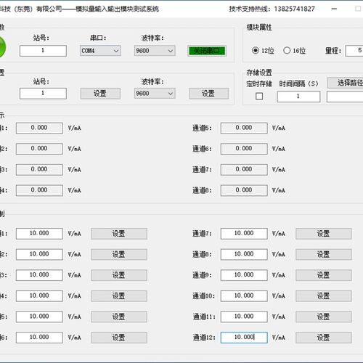Click channel 2 display reading 0.000
The image size is (363, 363).
[39, 149]
